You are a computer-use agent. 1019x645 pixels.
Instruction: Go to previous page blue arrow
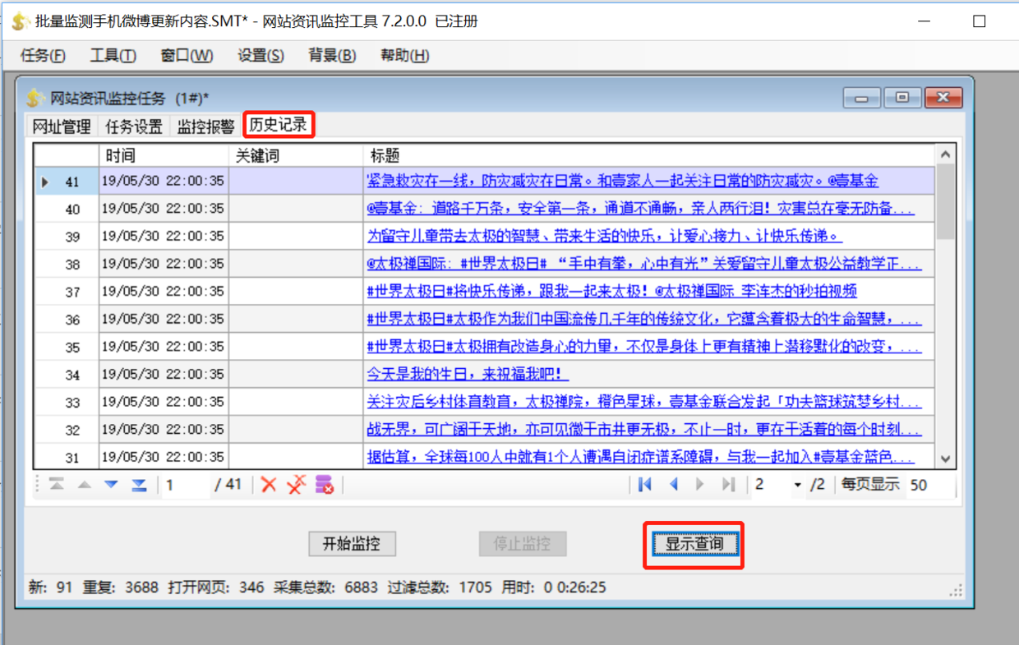point(674,485)
